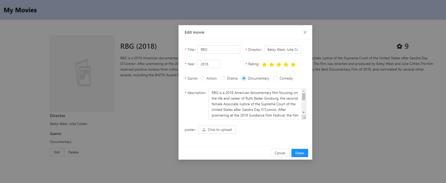446x183 pixels.
Task: Click the poster placeholder image
Action: (83, 73)
